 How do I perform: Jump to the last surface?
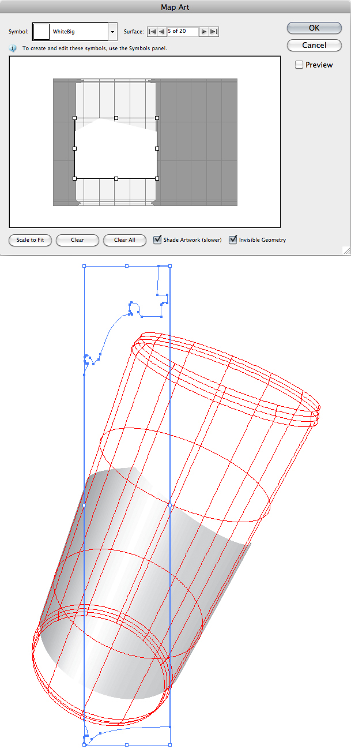(x=214, y=32)
